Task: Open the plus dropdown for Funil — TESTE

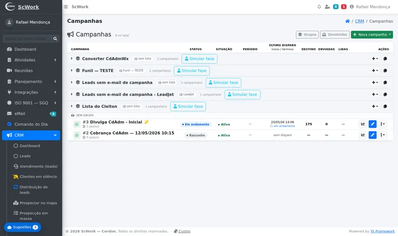Action: [375, 71]
